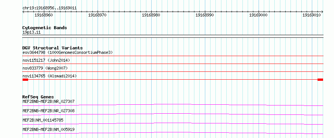Click the left red block of nsv1134765
This screenshot has width=334, height=138.
pos(26,80)
